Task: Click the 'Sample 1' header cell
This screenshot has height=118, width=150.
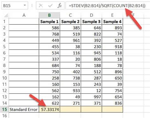Action: coord(49,22)
